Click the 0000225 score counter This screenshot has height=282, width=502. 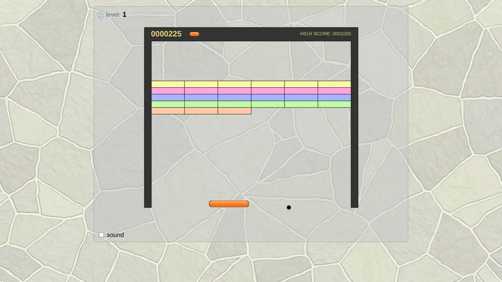tap(166, 34)
